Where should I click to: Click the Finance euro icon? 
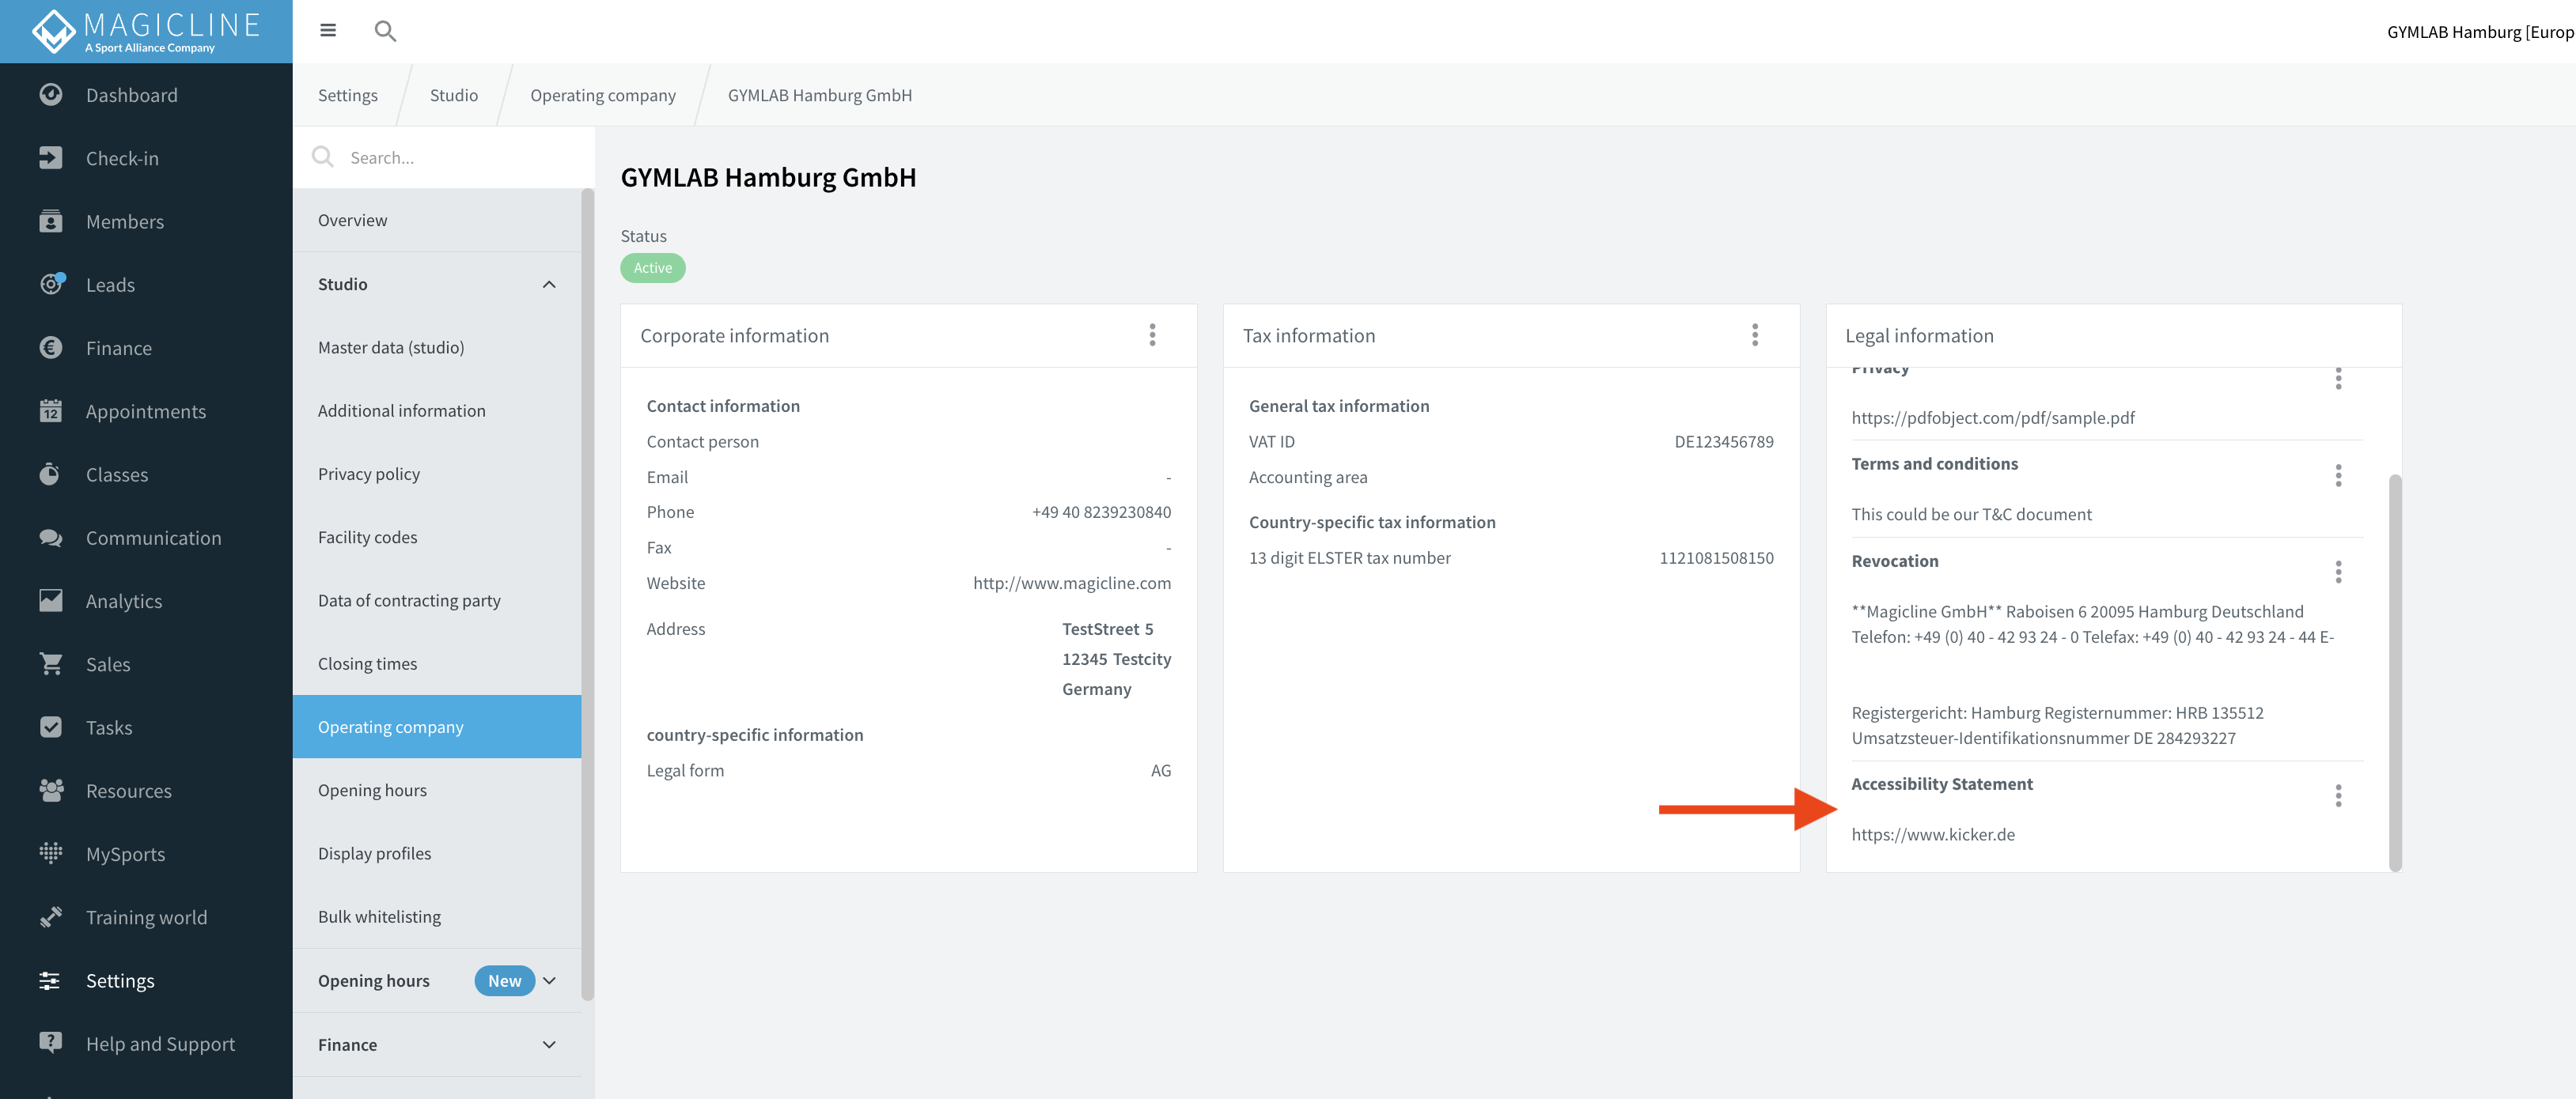tap(51, 348)
